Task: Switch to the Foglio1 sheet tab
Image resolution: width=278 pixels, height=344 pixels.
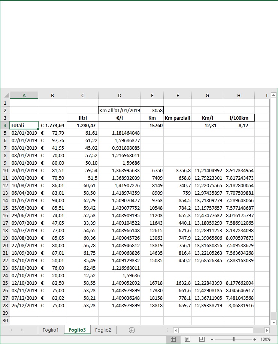Action: [x=51, y=330]
